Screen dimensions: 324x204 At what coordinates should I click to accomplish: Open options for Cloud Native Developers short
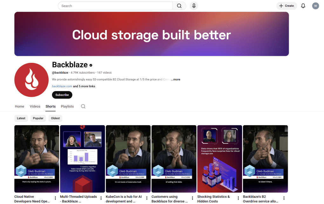coord(55,198)
